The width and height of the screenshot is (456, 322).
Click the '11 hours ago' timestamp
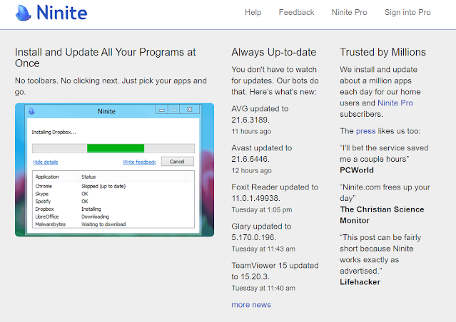(251, 131)
